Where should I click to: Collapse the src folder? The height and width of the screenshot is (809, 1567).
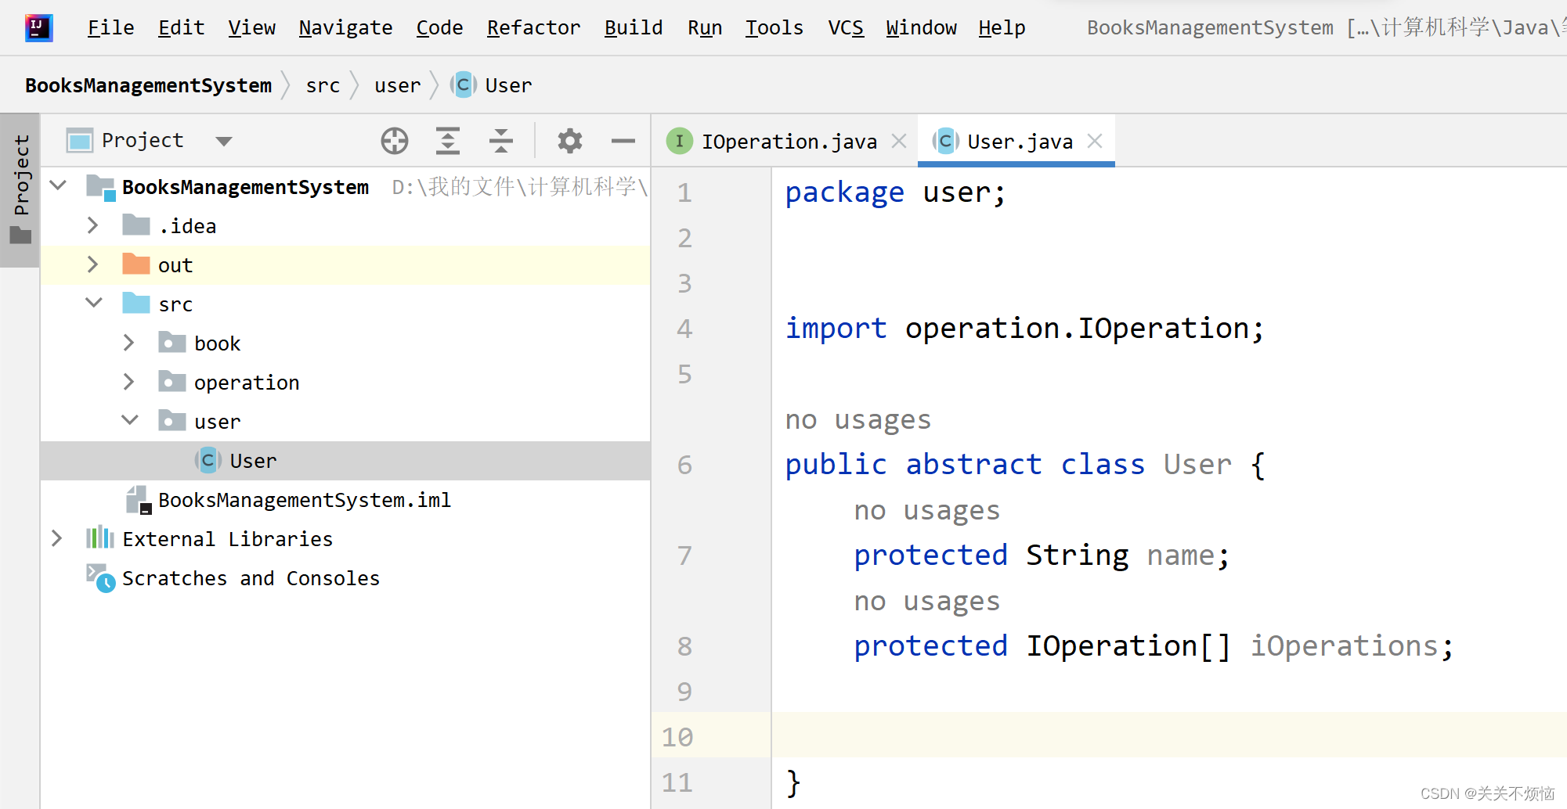94,303
